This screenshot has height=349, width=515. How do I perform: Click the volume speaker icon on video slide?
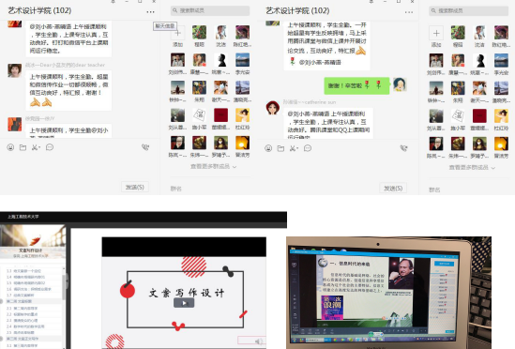259,341
